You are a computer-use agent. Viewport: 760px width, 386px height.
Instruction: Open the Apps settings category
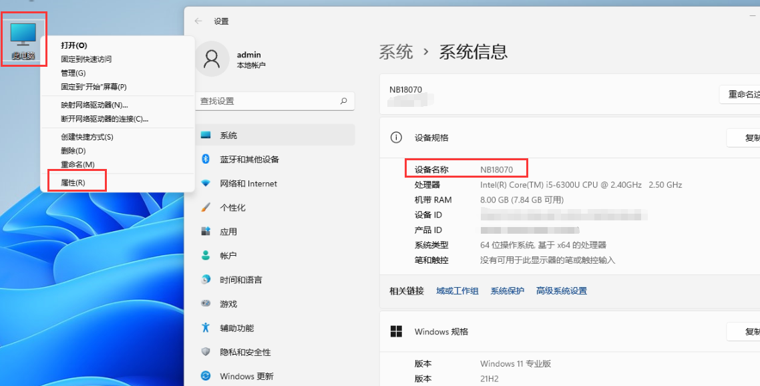(228, 232)
